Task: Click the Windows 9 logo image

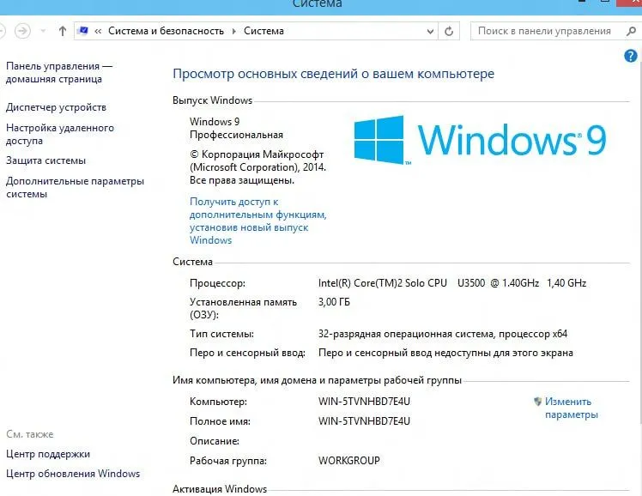Action: 480,140
